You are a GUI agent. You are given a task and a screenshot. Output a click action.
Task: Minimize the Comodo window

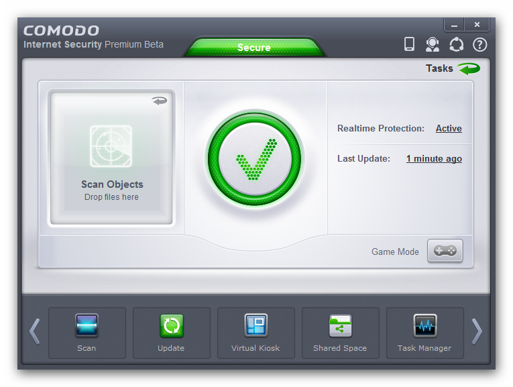454,25
